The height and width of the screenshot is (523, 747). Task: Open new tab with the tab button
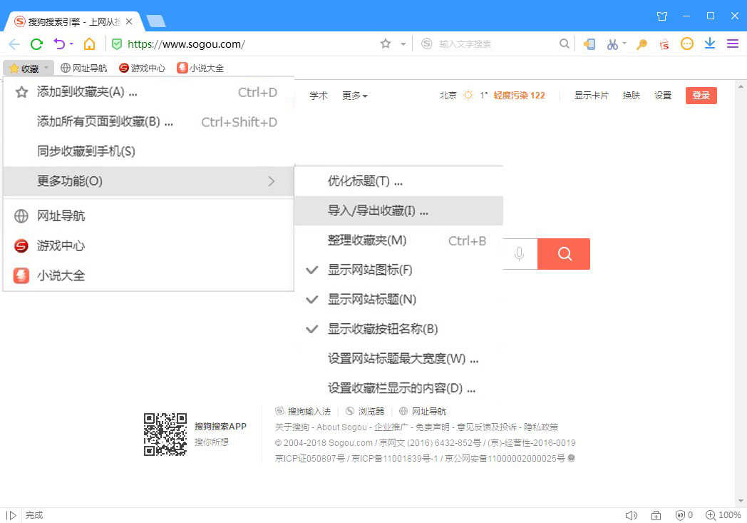pyautogui.click(x=156, y=21)
